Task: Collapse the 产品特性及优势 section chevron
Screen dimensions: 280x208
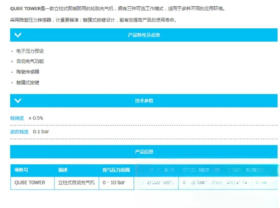Action: click(x=18, y=35)
